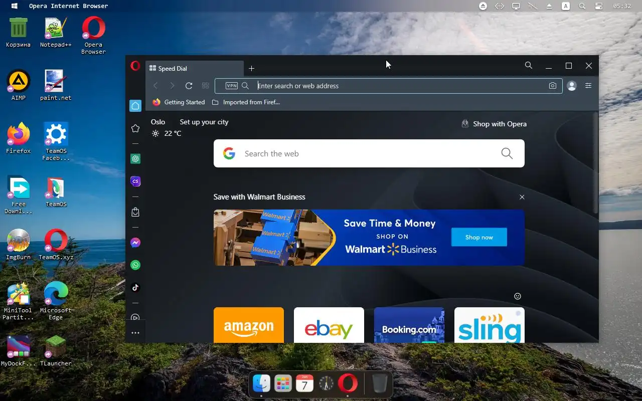Open the Booking.com speed dial tile
This screenshot has width=642, height=401.
(409, 325)
